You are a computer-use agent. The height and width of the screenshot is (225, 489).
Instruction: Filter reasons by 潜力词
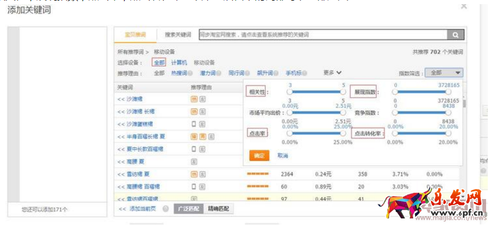[208, 73]
